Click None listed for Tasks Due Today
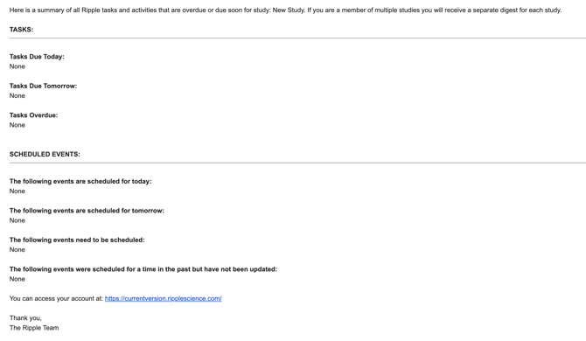 (17, 66)
